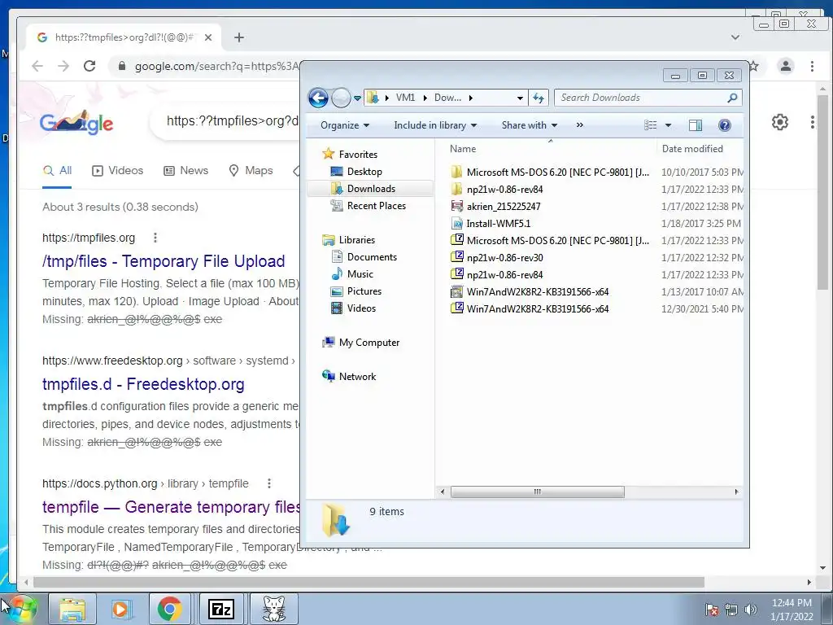Open Chrome profile avatar
833x625 pixels.
[785, 66]
